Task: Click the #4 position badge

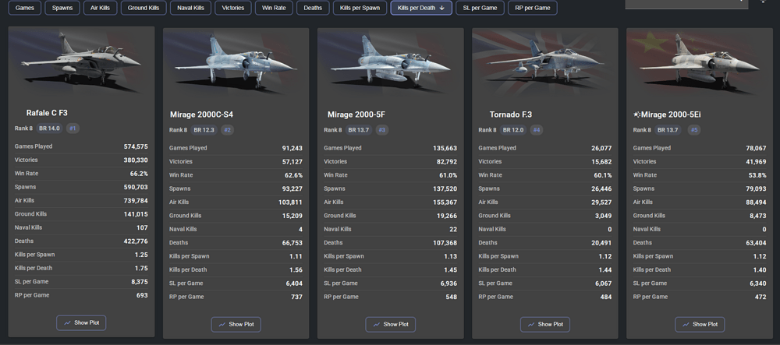Action: click(x=537, y=130)
